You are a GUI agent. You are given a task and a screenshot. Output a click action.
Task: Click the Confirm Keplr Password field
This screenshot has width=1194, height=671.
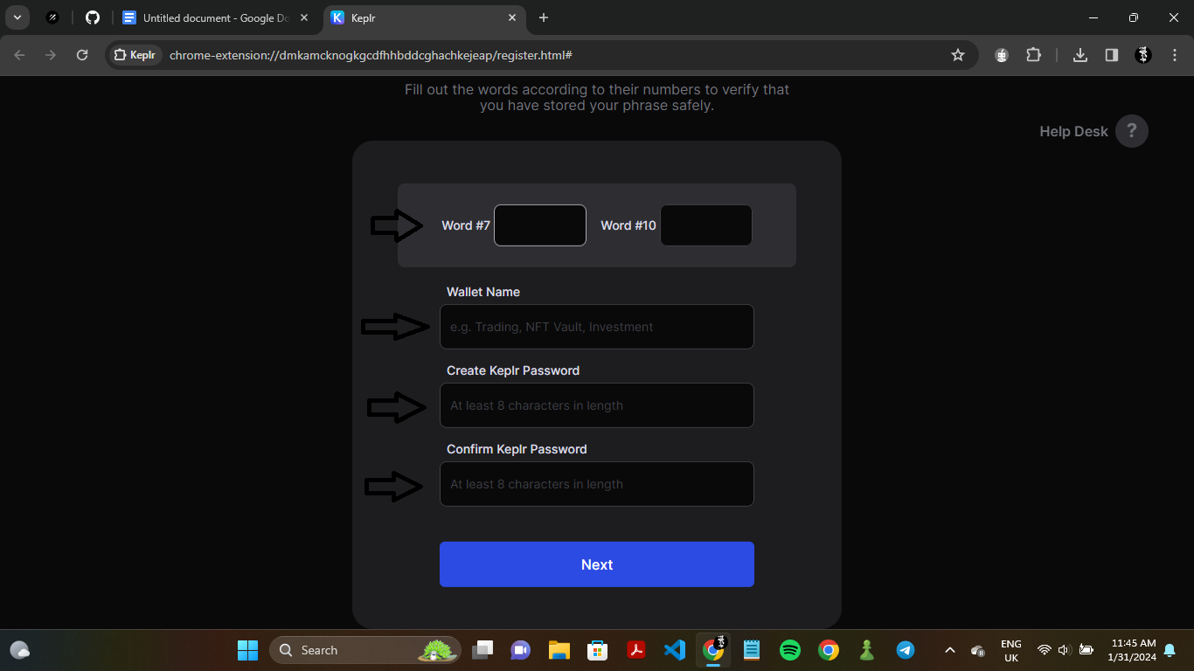[x=597, y=484]
